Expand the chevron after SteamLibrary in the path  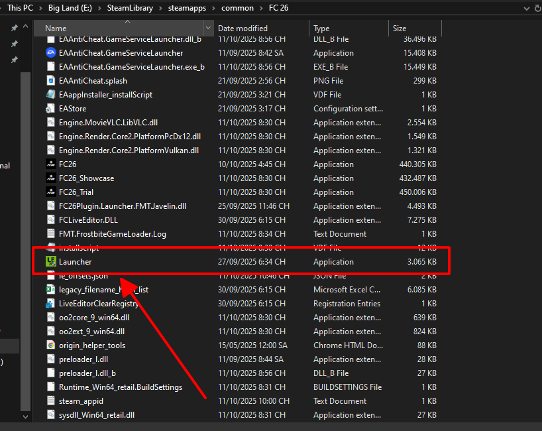(158, 8)
